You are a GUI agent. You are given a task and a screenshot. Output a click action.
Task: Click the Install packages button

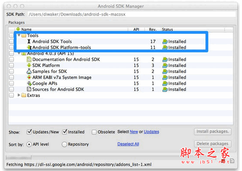pos(213,131)
